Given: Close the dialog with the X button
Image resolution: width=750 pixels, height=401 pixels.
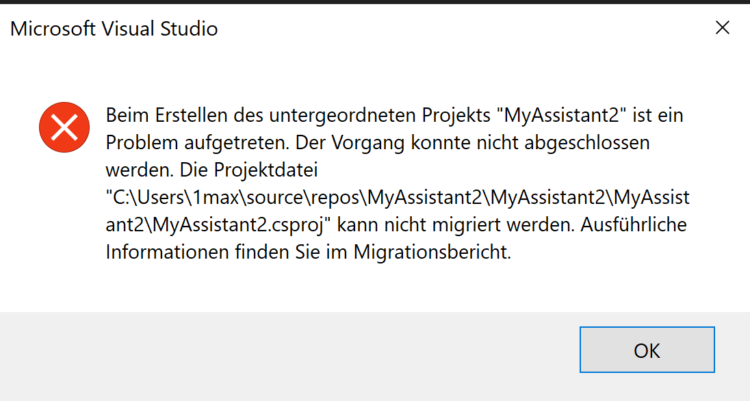Looking at the screenshot, I should click(x=723, y=28).
